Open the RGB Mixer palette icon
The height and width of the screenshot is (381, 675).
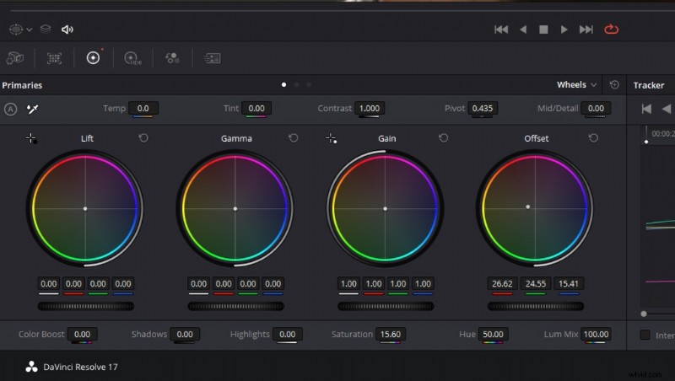point(172,57)
